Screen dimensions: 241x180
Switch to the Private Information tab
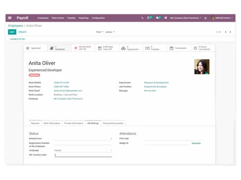pos(74,123)
